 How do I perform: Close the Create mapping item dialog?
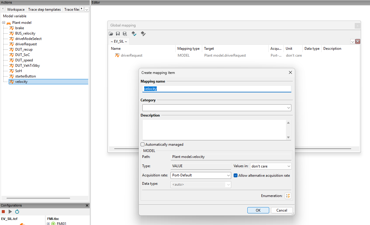[290, 72]
